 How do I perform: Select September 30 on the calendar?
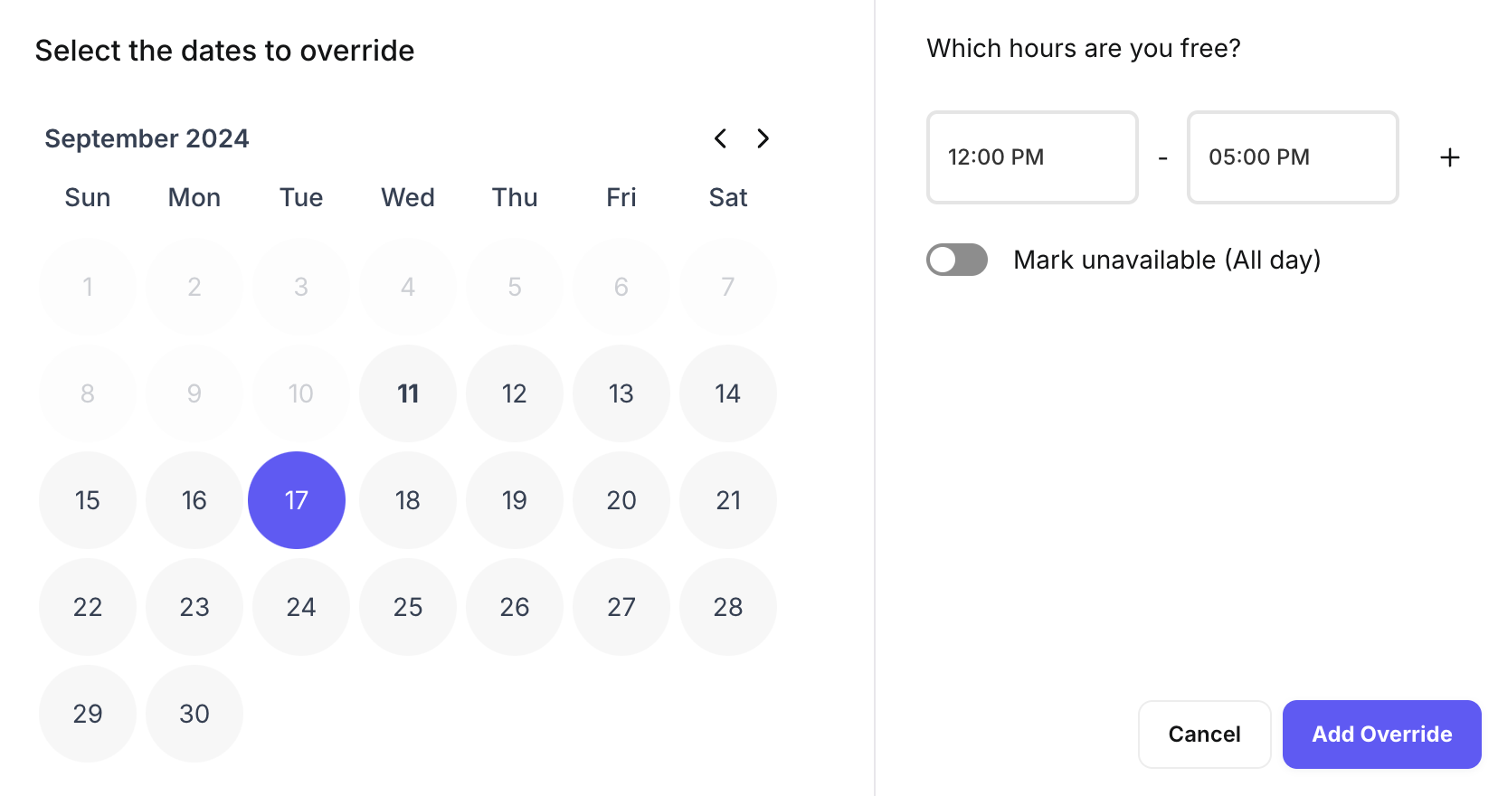(194, 714)
